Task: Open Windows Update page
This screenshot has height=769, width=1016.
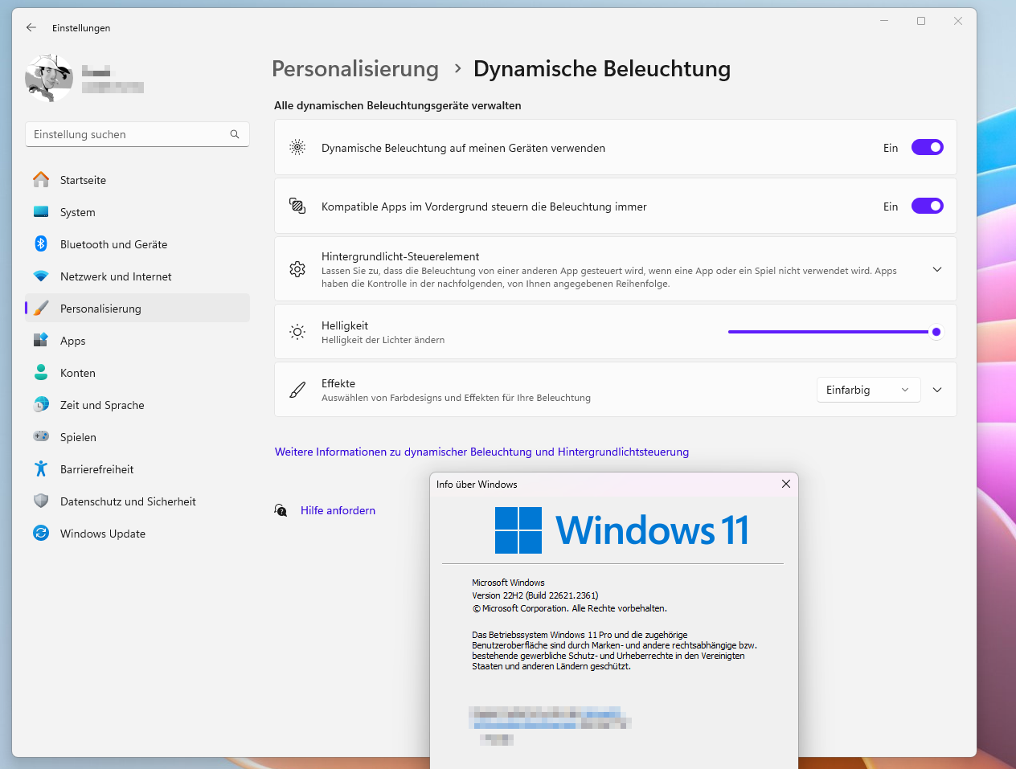Action: pos(137,534)
